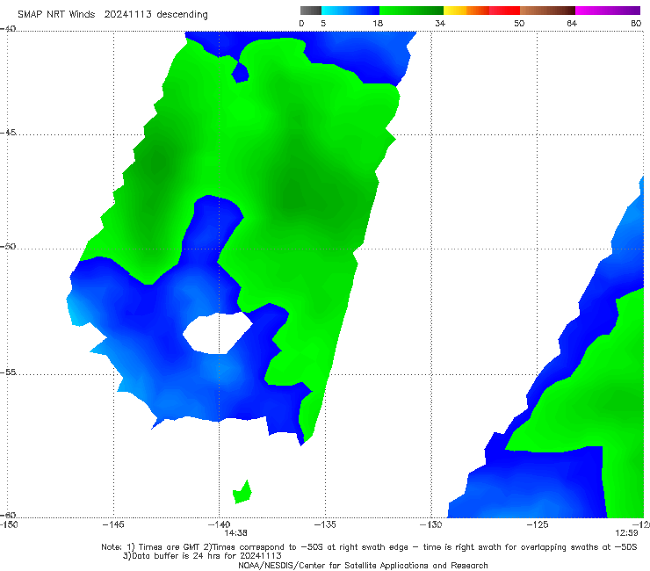Click the swath time label '12:59'
This screenshot has width=650, height=571.
point(626,533)
